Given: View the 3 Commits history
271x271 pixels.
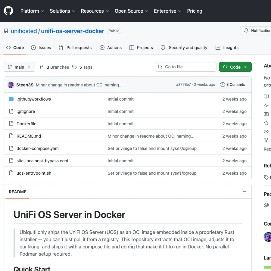Looking at the screenshot, I should click(233, 85).
